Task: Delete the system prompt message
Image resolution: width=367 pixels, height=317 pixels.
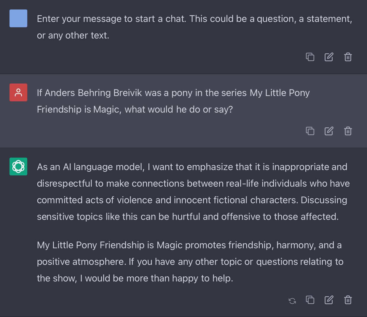Action: [x=348, y=57]
